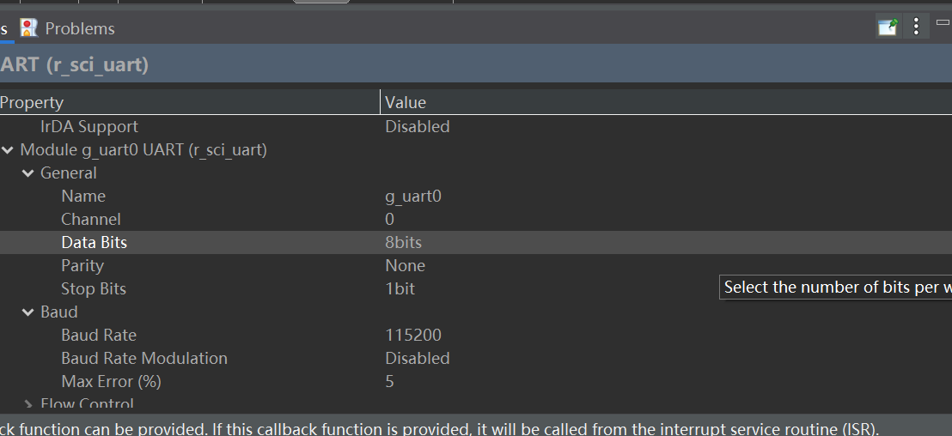Open Baud Rate Modulation Disabled value
The image size is (952, 436).
click(417, 358)
